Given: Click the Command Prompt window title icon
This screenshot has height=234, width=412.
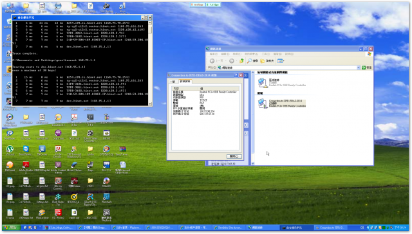Looking at the screenshot, I should [x=15, y=17].
